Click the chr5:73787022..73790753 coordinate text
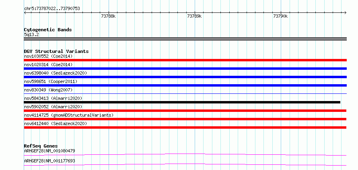Viewport: 358px width, 170px height. tap(52, 9)
